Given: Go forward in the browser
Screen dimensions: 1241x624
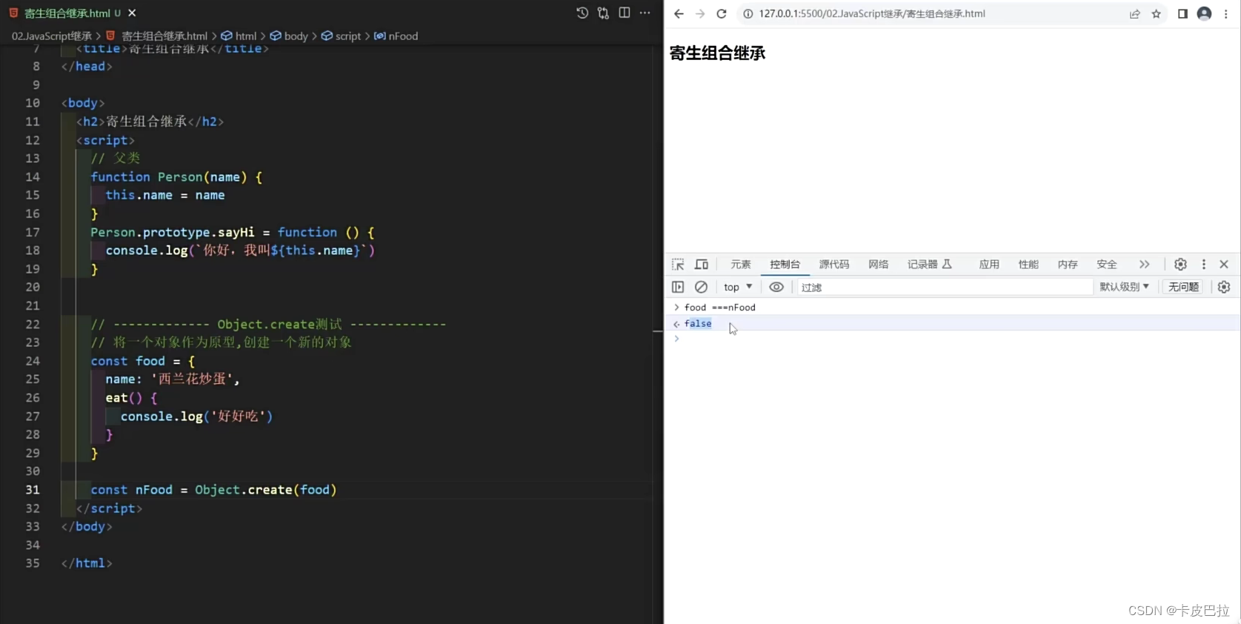Looking at the screenshot, I should (700, 14).
